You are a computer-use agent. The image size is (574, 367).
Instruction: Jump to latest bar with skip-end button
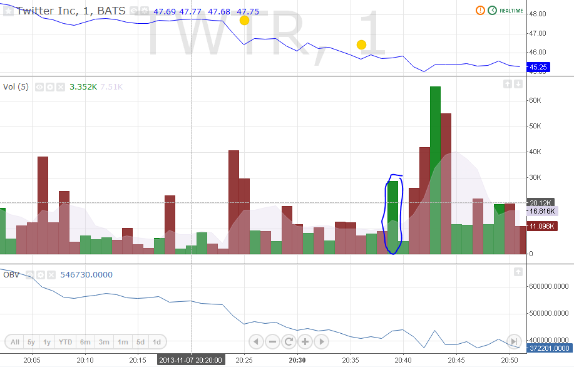[x=514, y=341]
